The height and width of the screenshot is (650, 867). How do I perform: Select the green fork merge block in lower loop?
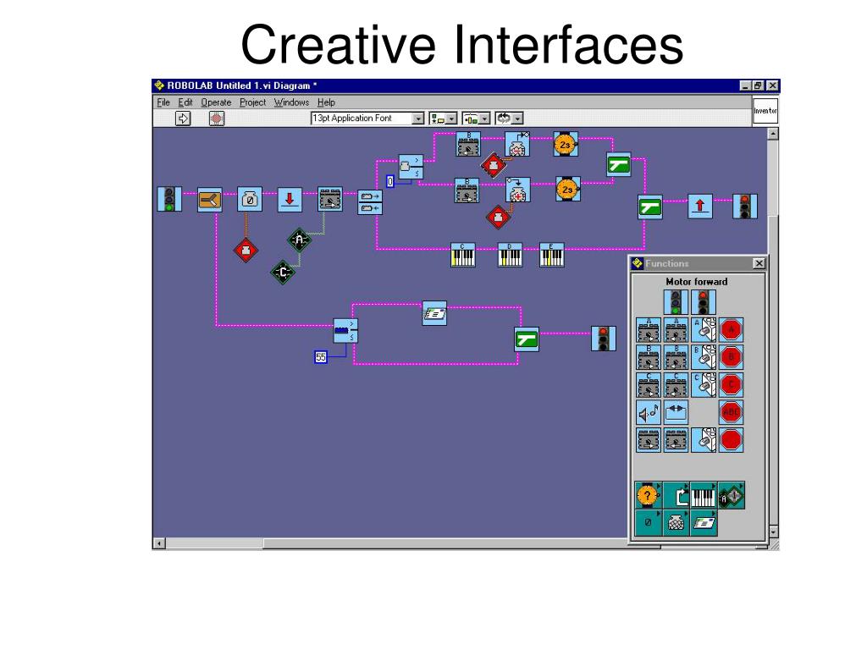click(527, 339)
